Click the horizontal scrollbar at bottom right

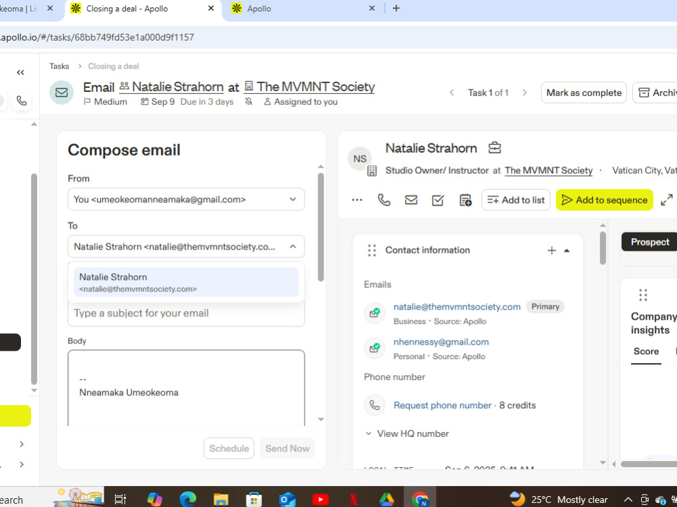(649, 464)
